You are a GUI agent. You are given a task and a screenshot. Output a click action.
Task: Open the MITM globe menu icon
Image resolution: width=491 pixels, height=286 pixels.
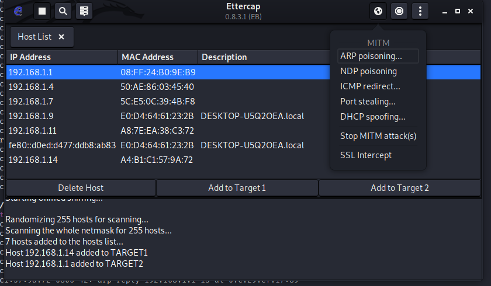tap(379, 11)
